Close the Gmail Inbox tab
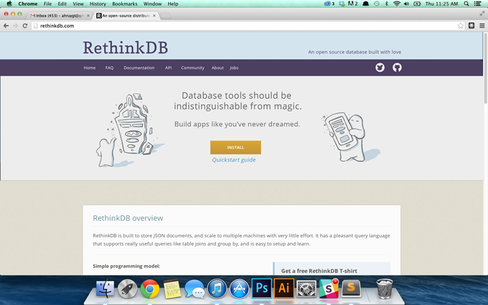488x305 pixels. (x=88, y=15)
